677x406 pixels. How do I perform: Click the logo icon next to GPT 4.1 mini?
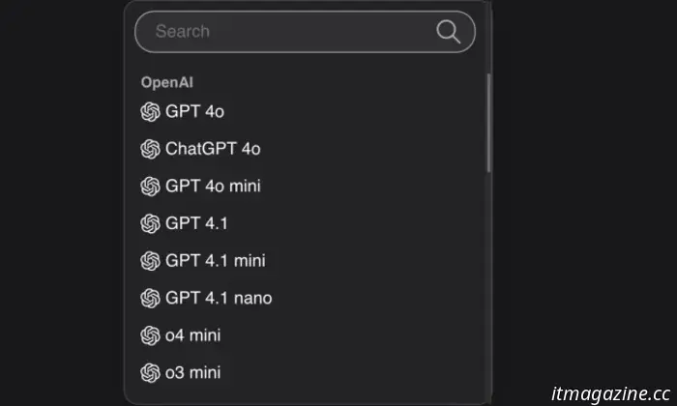(x=150, y=261)
